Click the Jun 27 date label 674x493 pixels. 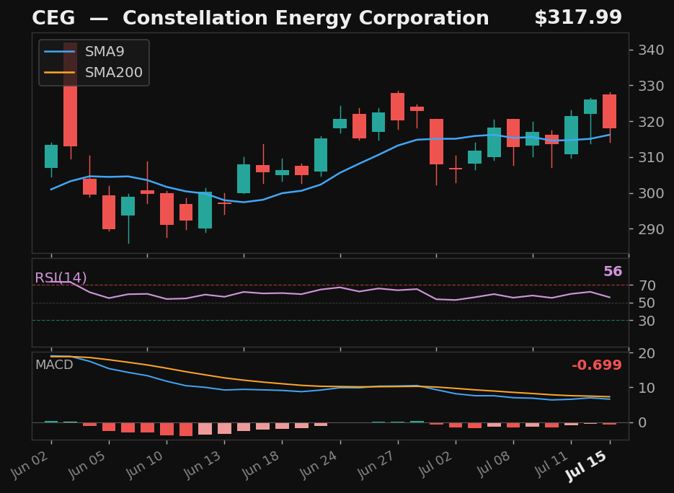[377, 465]
